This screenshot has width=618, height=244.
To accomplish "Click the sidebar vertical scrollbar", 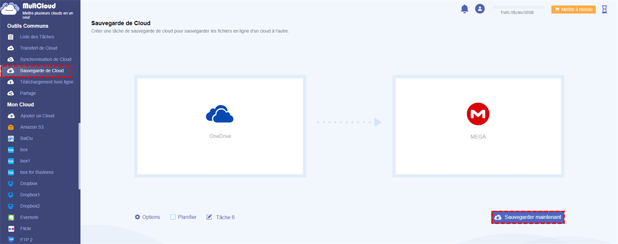I will pos(79,156).
